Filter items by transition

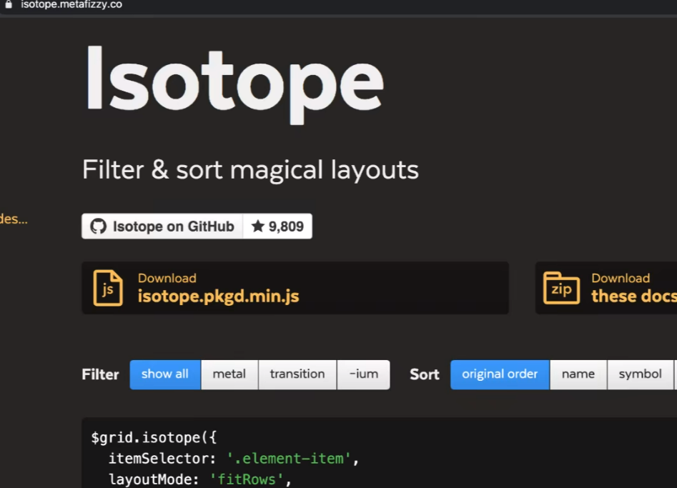[297, 374]
